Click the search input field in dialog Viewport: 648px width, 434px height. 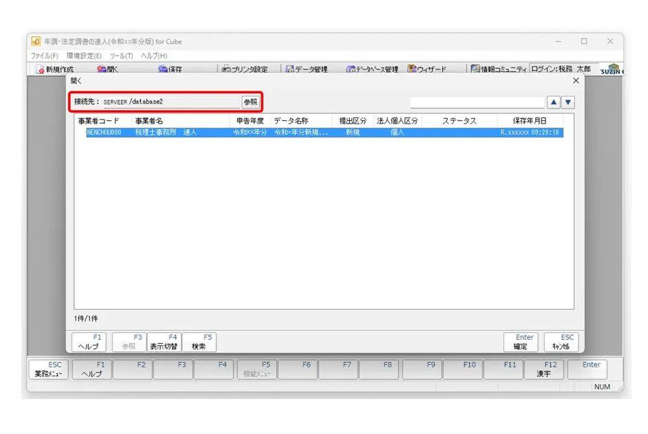coord(477,102)
